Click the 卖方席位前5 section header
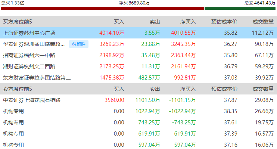This screenshot has width=277, height=149. (x=18, y=89)
